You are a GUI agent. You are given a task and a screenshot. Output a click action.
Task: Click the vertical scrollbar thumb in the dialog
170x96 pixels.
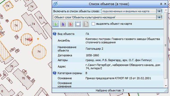click(166, 45)
